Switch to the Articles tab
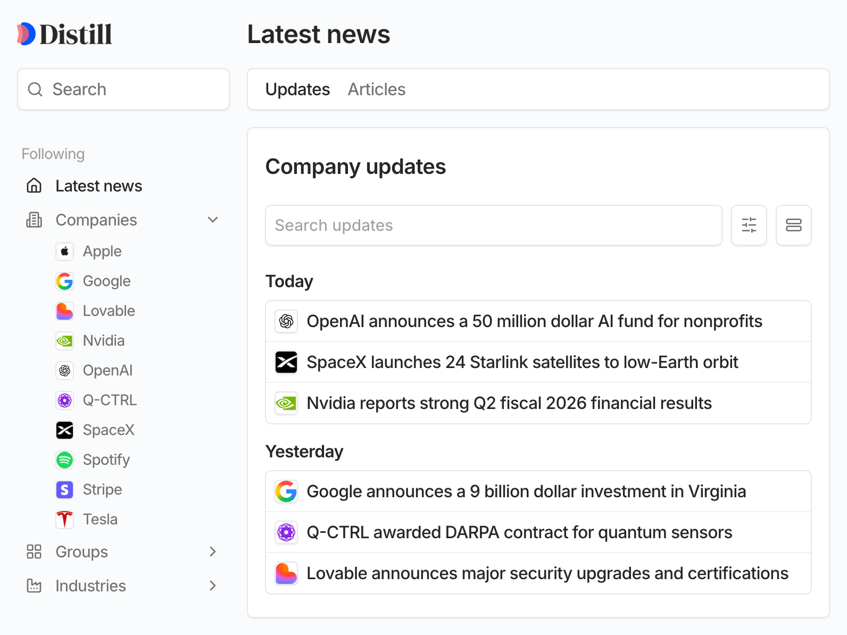Viewport: 847px width, 635px height. [376, 89]
